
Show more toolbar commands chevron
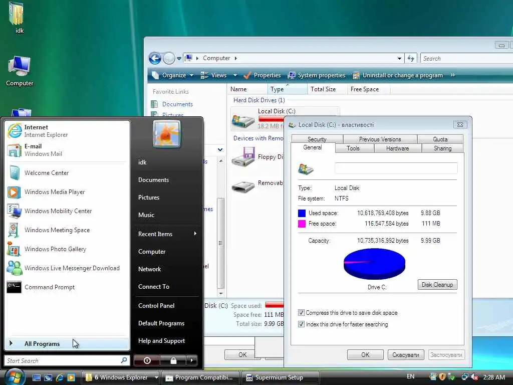click(x=453, y=75)
